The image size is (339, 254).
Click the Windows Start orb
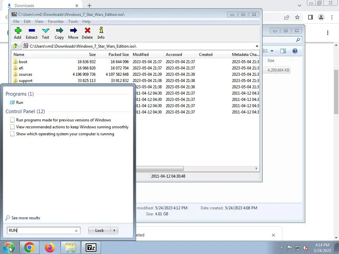[x=9, y=247]
